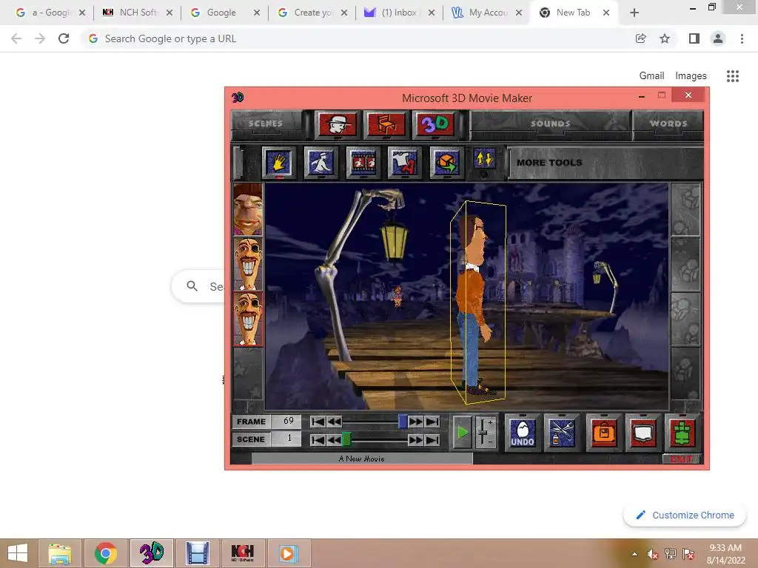Jump to the first frame
Screen dimensions: 758x568
(318, 422)
